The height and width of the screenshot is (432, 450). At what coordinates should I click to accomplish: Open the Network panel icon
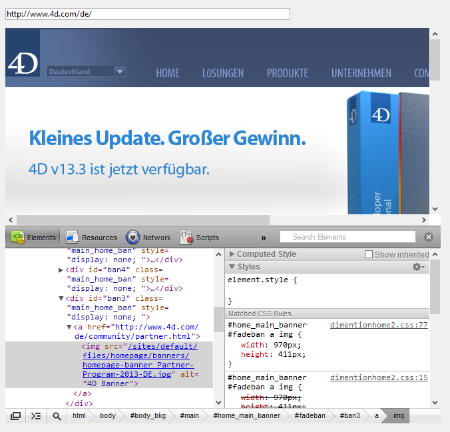coord(133,237)
